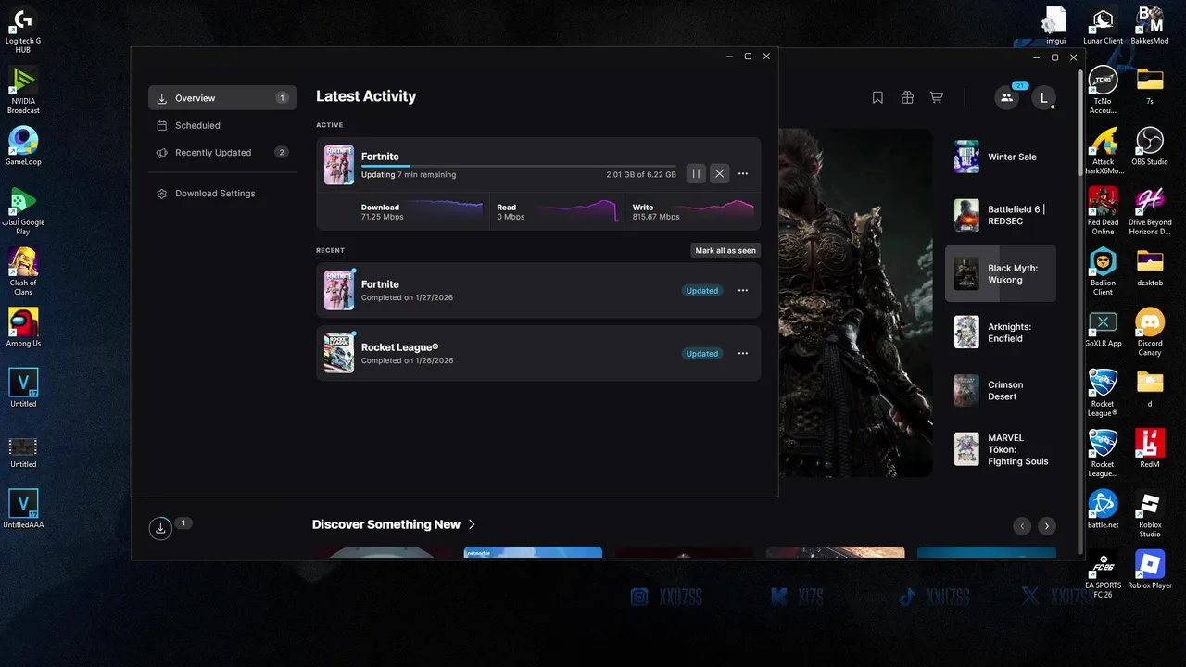
Task: Open Roblox Studio desktop icon
Action: (x=1150, y=514)
